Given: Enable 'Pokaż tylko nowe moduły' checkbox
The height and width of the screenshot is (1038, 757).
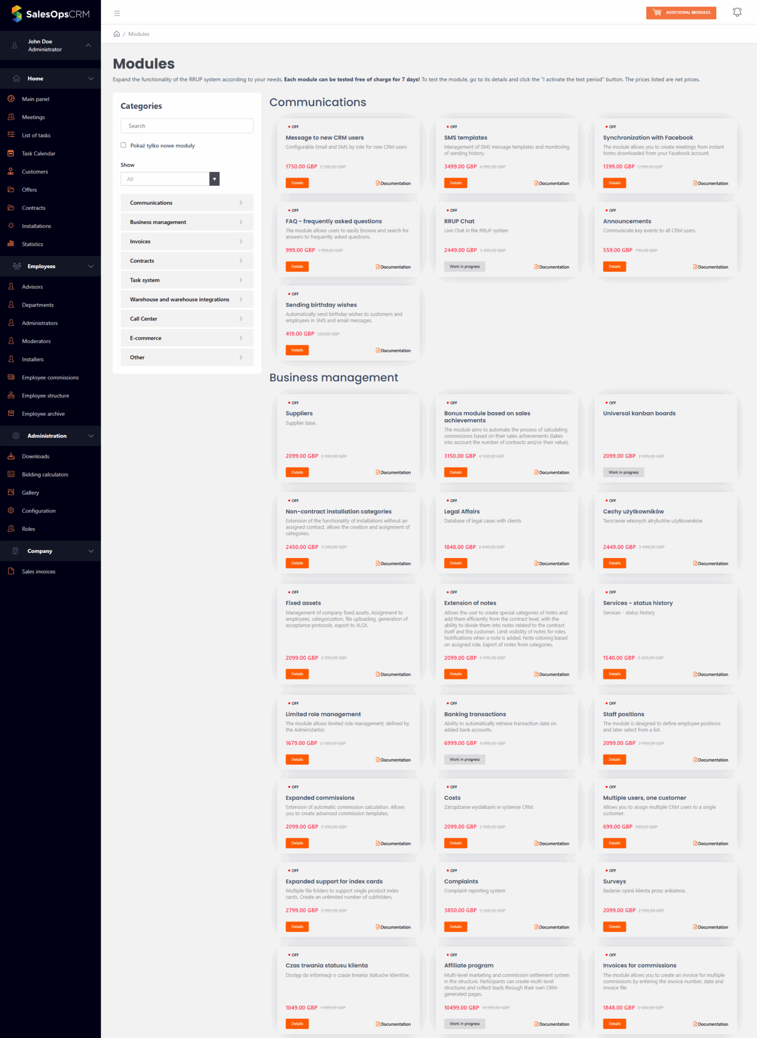Looking at the screenshot, I should click(123, 145).
